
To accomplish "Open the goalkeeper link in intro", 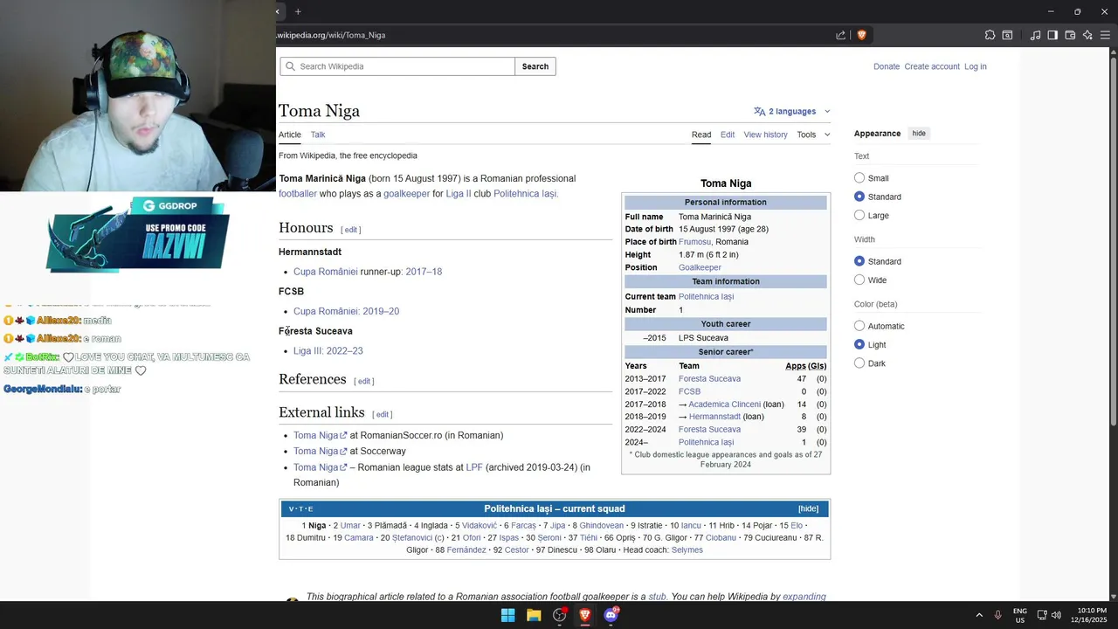I will (x=406, y=194).
